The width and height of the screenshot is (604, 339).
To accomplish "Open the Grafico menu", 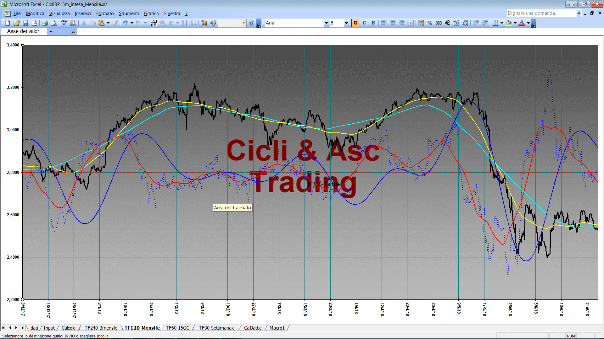I will pyautogui.click(x=151, y=13).
